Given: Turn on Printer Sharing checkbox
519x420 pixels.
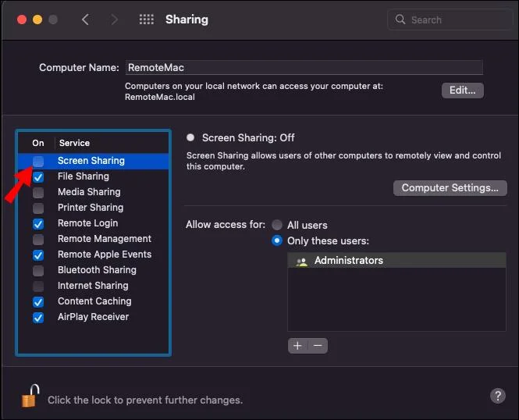Looking at the screenshot, I should click(x=38, y=208).
